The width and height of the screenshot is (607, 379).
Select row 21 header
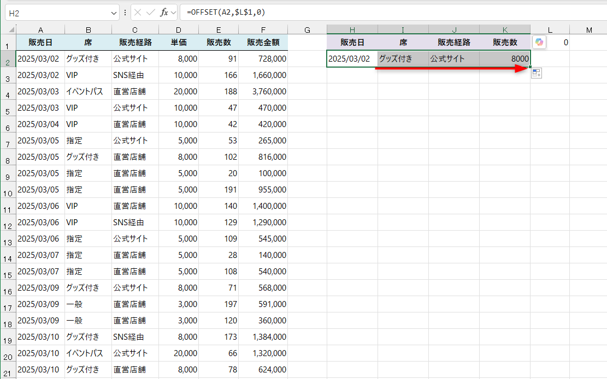point(8,370)
